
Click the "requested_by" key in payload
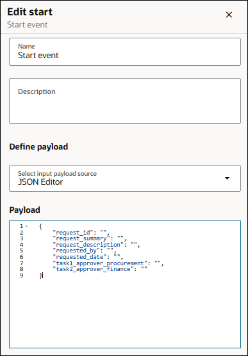point(76,251)
